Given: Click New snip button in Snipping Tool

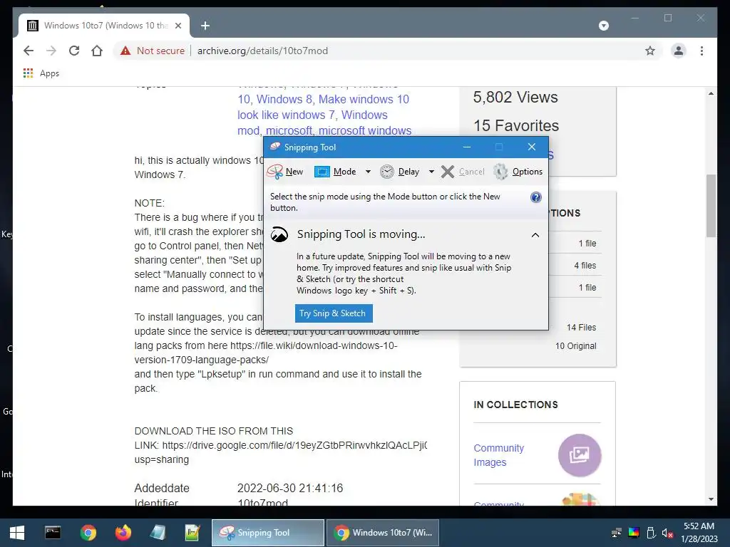Looking at the screenshot, I should pyautogui.click(x=285, y=172).
